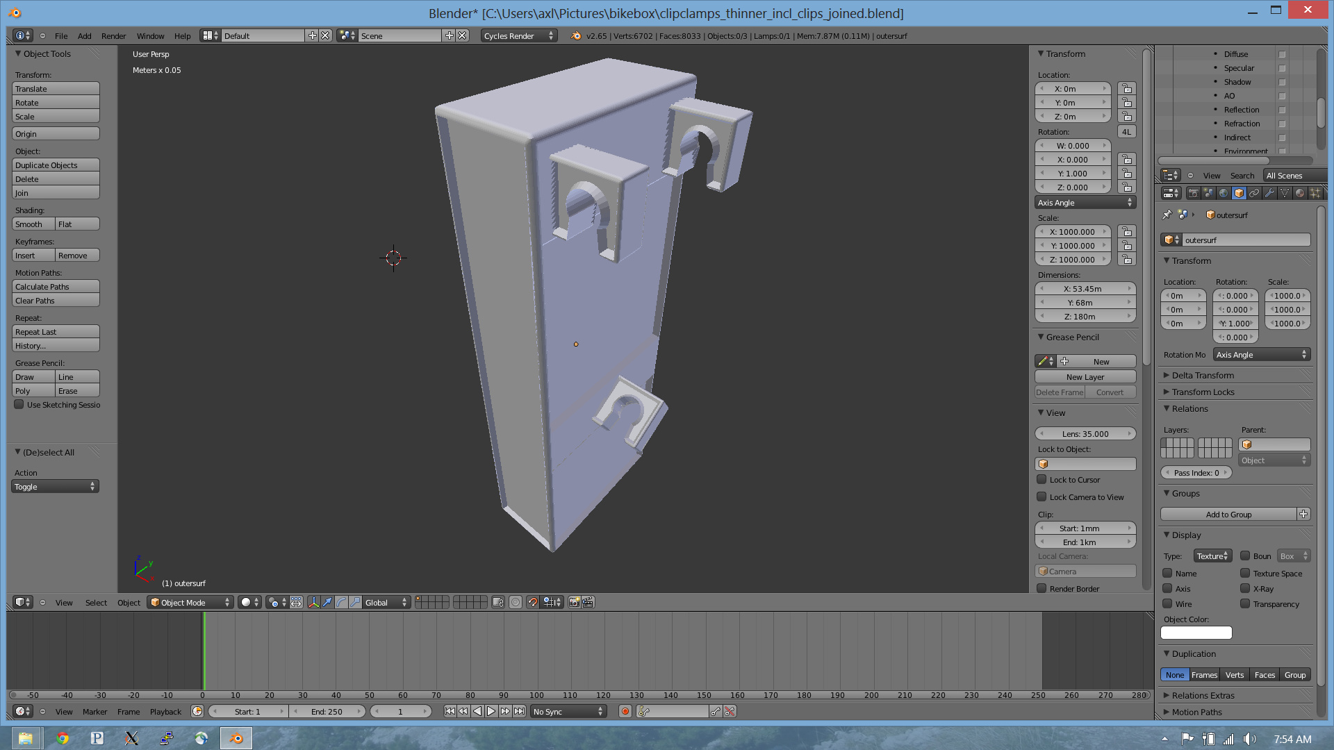
Task: Open the Cycles Render engine dropdown
Action: [518, 35]
